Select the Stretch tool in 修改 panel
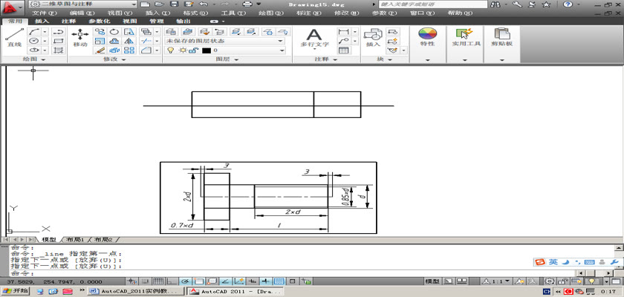 (130, 32)
